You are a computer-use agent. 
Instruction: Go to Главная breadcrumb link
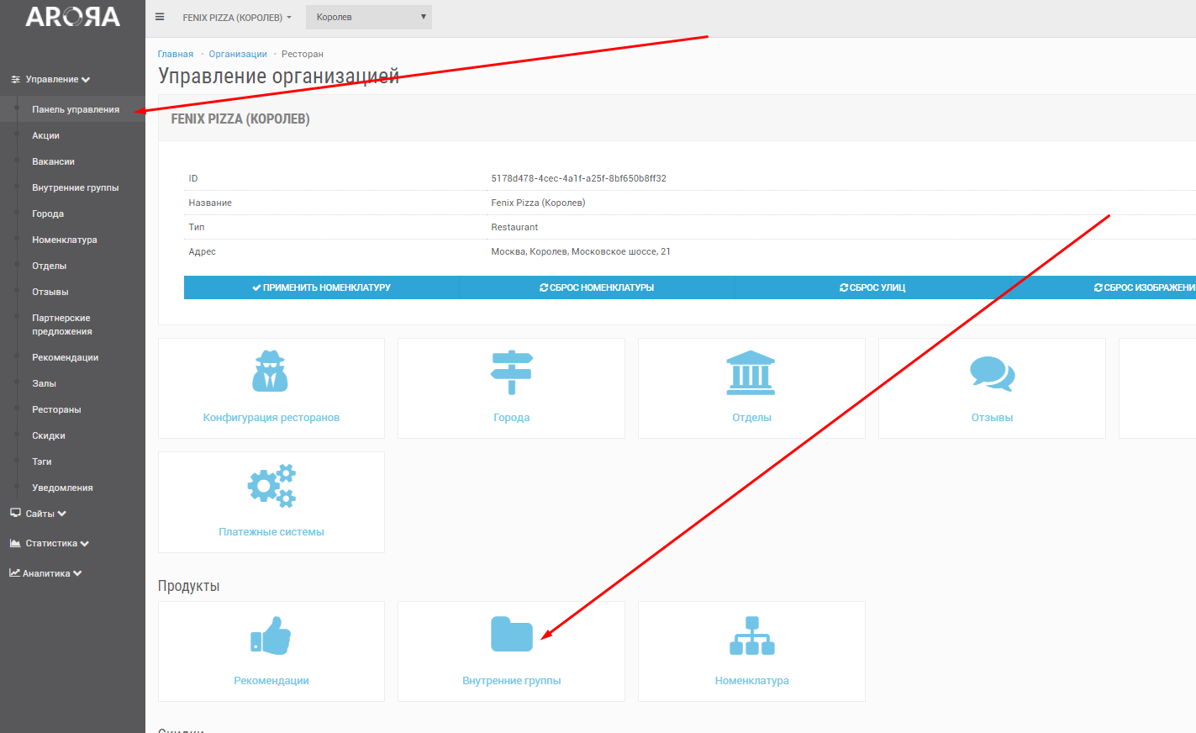176,54
